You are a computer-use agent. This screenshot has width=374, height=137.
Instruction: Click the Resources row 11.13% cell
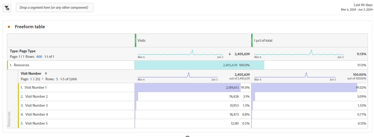coord(309,65)
